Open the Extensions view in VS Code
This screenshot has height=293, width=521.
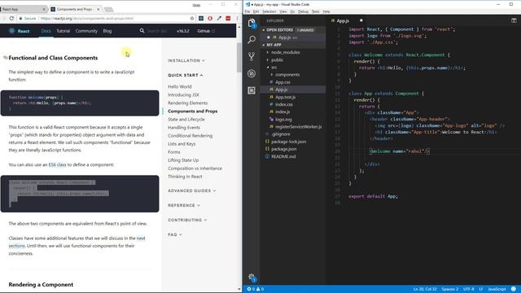pos(252,90)
